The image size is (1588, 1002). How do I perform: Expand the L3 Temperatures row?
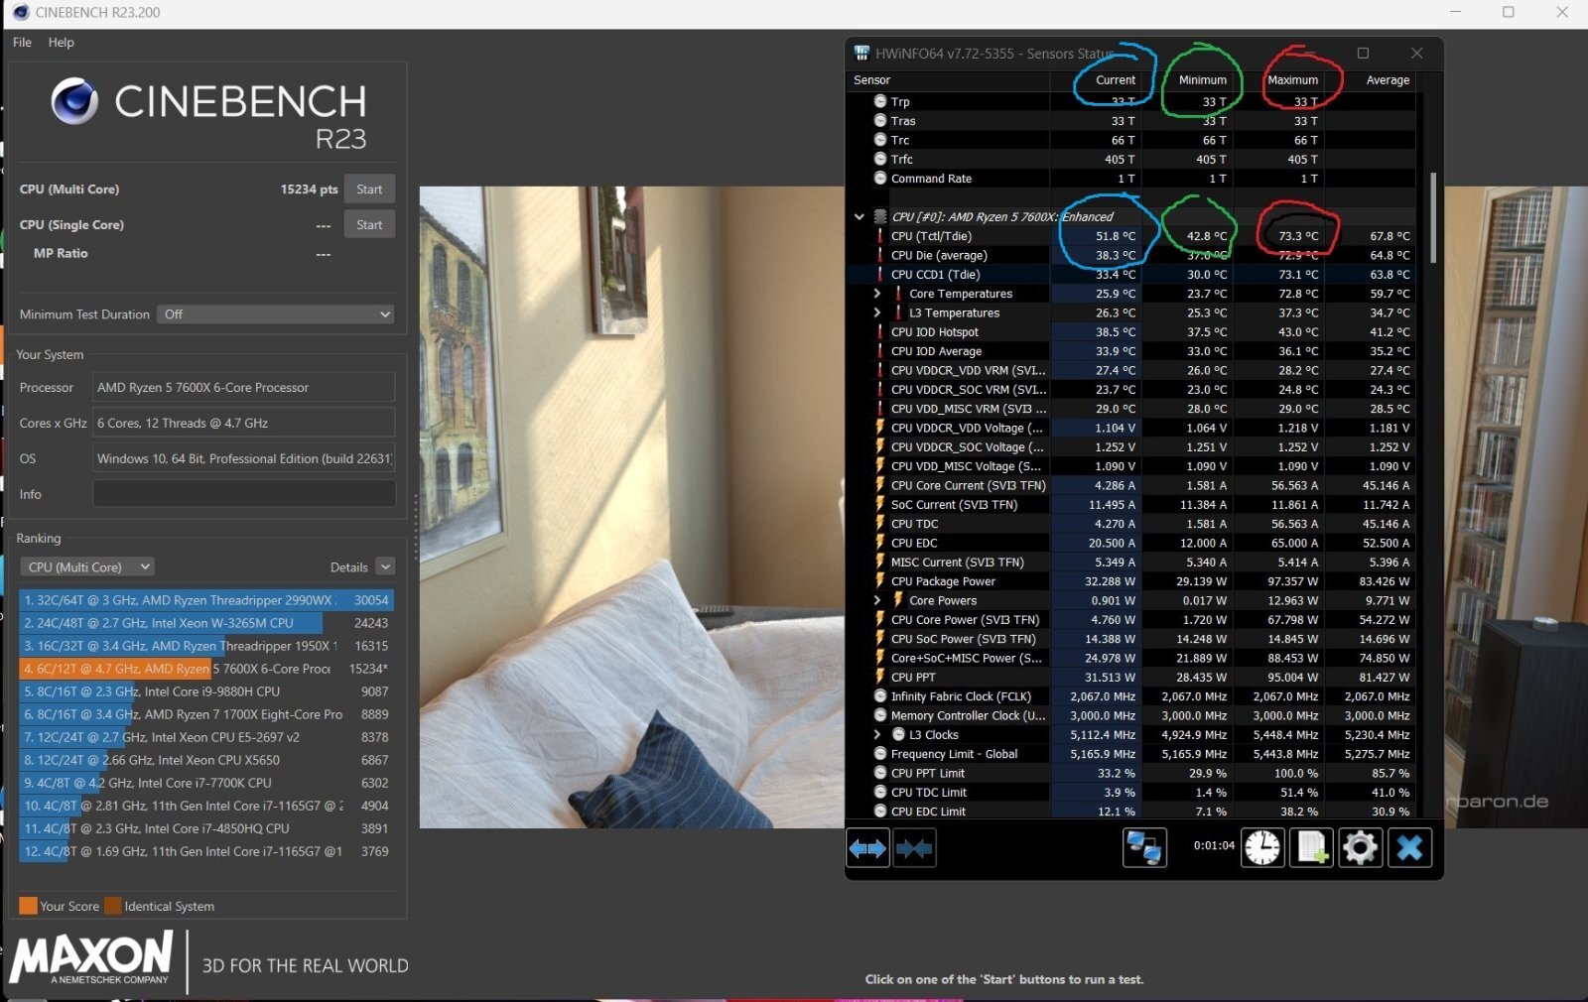(x=877, y=313)
